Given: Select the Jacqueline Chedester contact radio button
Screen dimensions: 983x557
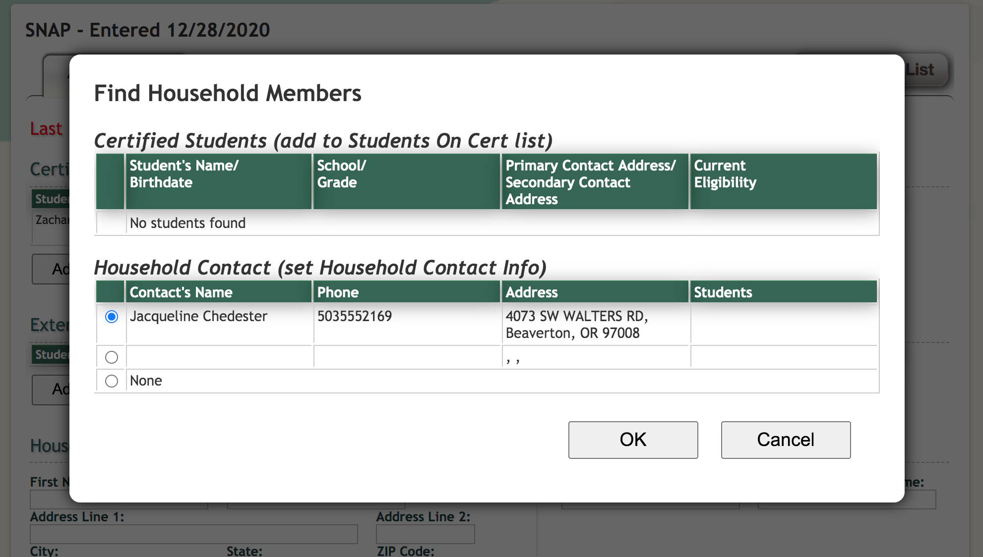Looking at the screenshot, I should click(x=112, y=317).
